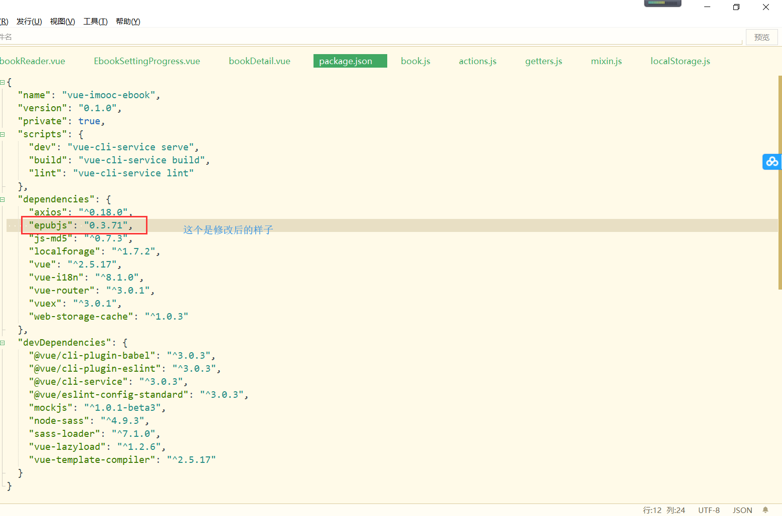This screenshot has width=782, height=516.
Task: Click the editor vertical scrollbar
Action: [780, 182]
